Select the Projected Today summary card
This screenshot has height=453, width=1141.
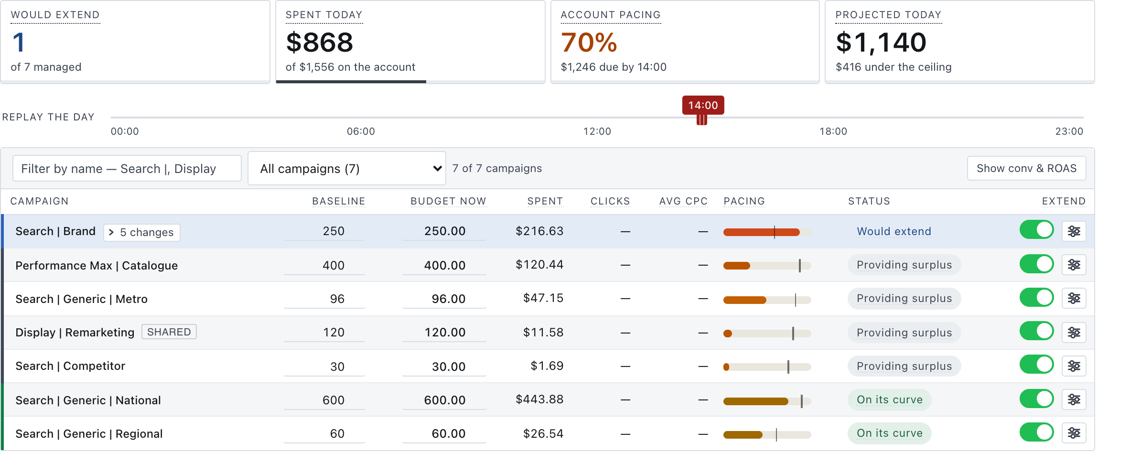coord(960,42)
